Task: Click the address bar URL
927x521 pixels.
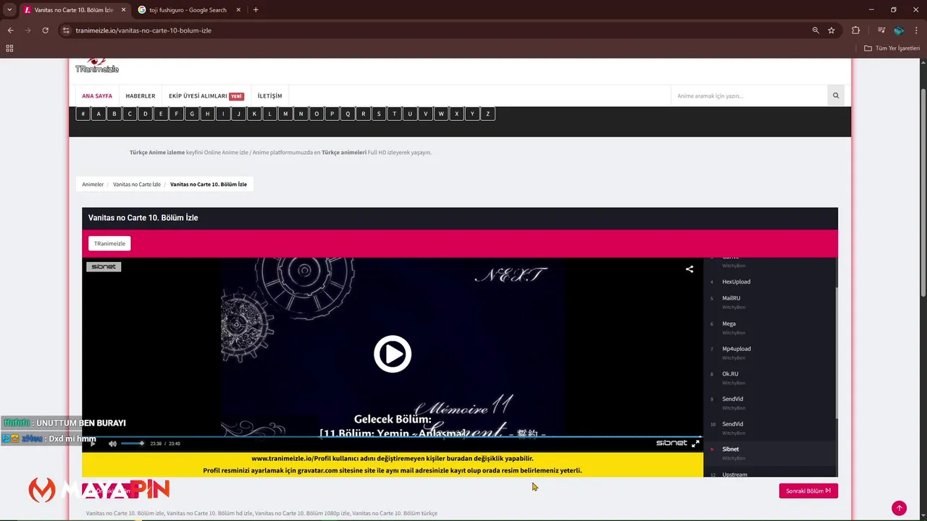Action: click(143, 30)
